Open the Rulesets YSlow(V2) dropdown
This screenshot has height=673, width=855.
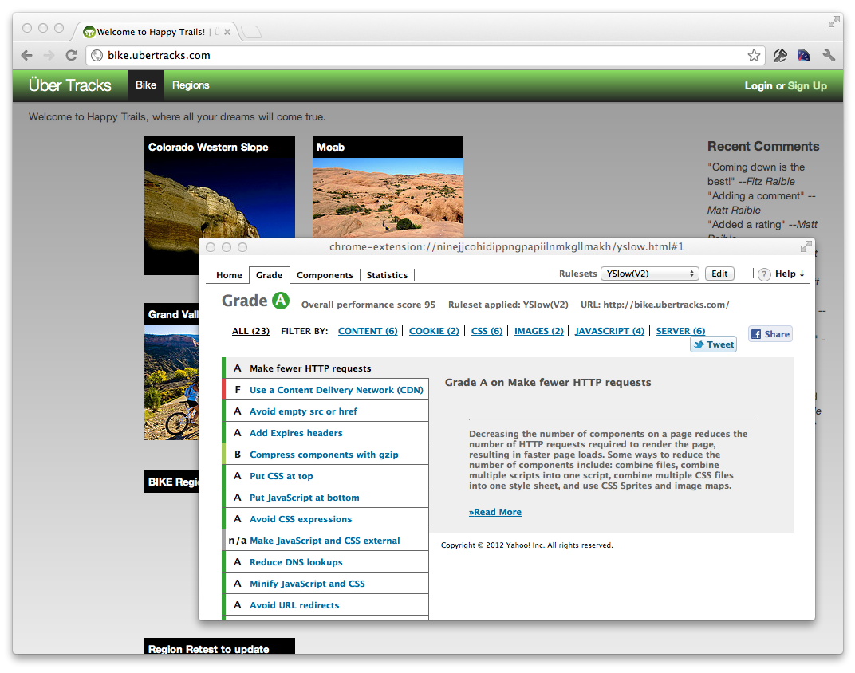coord(649,274)
